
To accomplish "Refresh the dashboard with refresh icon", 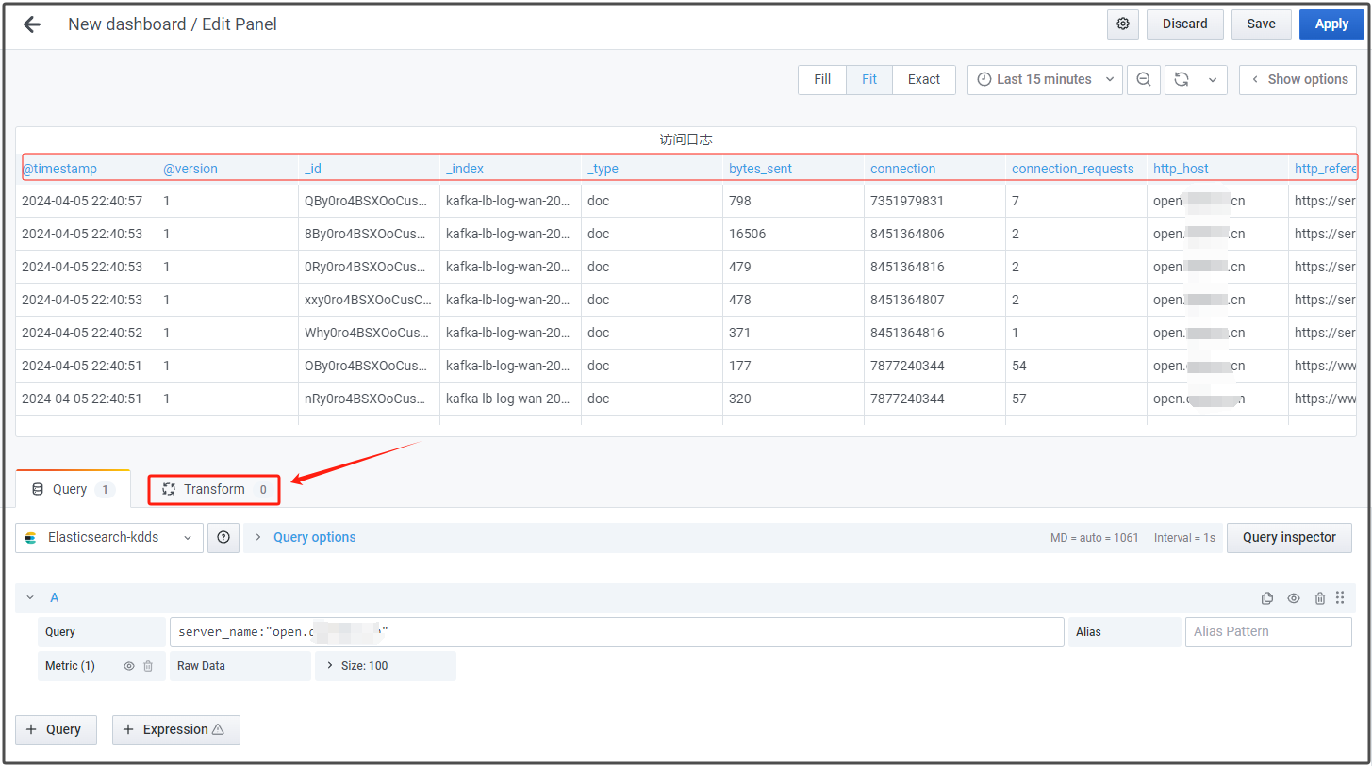I will coord(1181,80).
